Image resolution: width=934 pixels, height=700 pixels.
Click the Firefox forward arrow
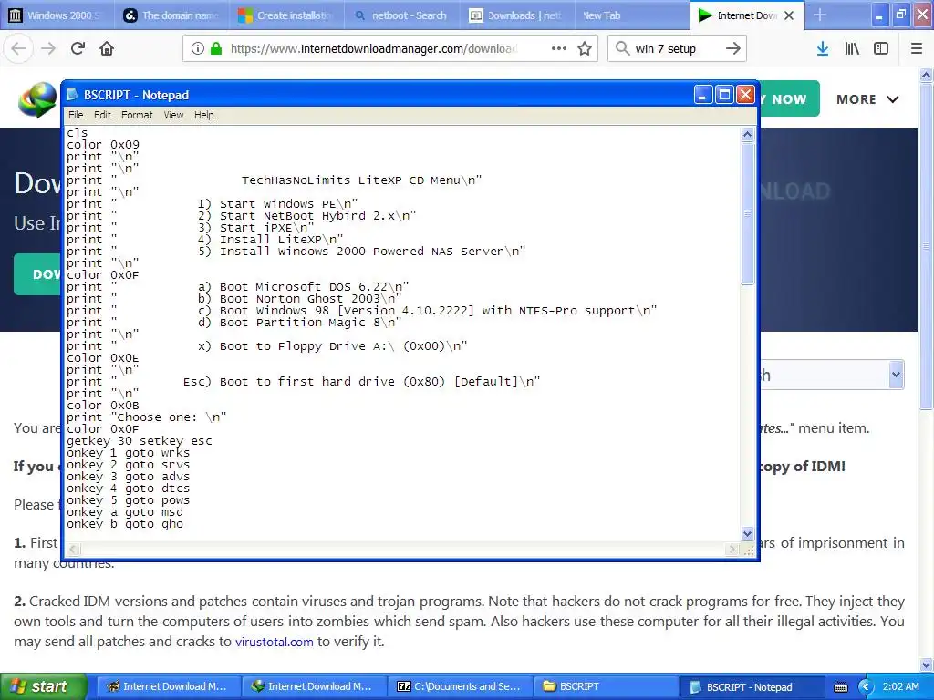(x=48, y=48)
